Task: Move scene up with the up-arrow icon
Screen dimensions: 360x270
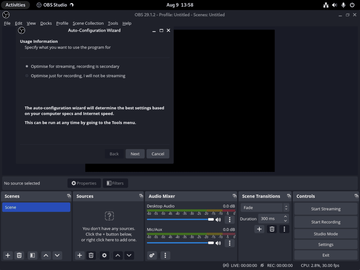Action: point(46,255)
